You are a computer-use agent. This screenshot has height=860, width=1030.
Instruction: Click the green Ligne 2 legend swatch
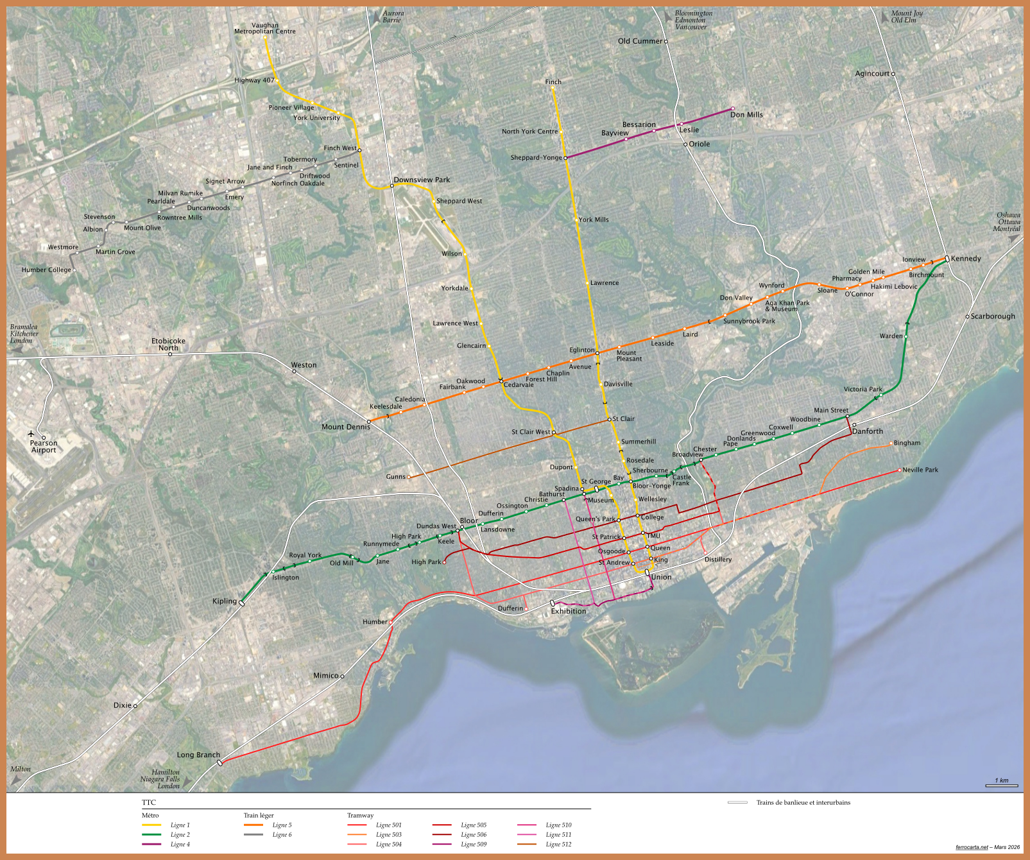tap(151, 835)
